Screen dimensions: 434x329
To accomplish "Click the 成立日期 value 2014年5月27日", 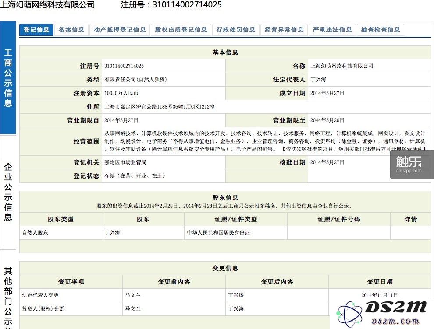I will [327, 93].
